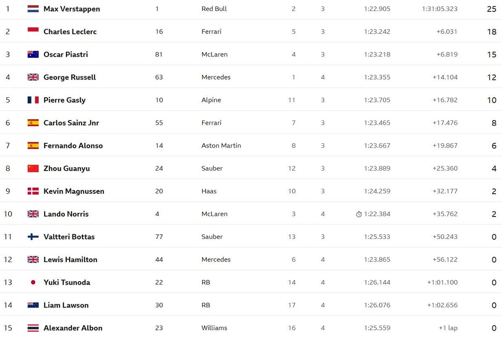
Task: Click the Danish flag beside Kevin Magnussen
Action: pos(33,191)
